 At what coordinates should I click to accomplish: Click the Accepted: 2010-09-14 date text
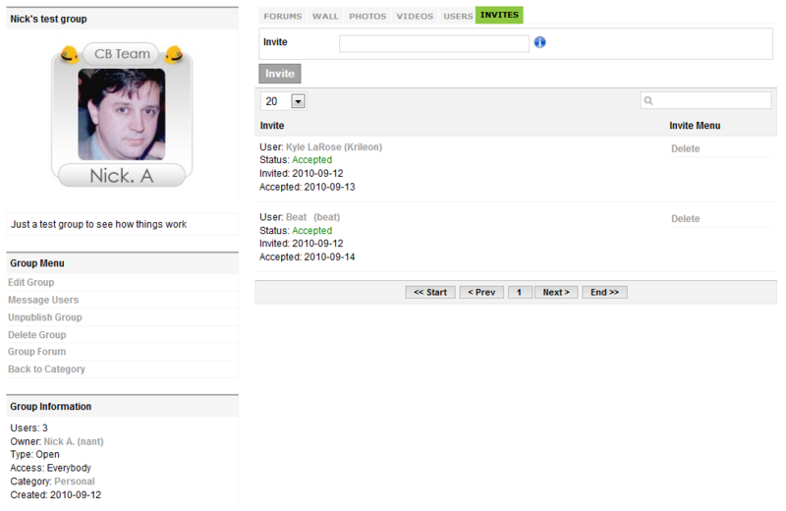307,256
